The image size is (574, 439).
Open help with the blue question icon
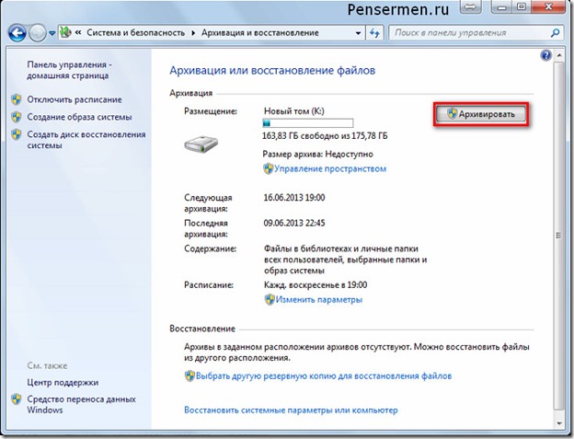click(x=545, y=55)
